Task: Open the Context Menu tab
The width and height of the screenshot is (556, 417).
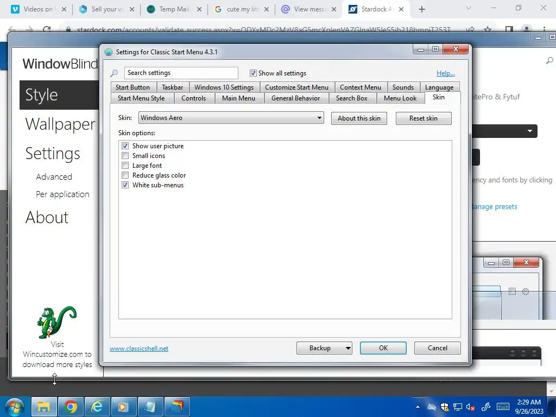Action: [x=361, y=87]
